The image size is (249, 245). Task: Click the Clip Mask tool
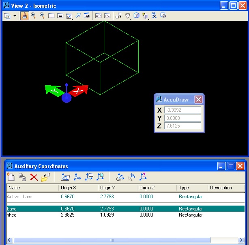point(163,15)
